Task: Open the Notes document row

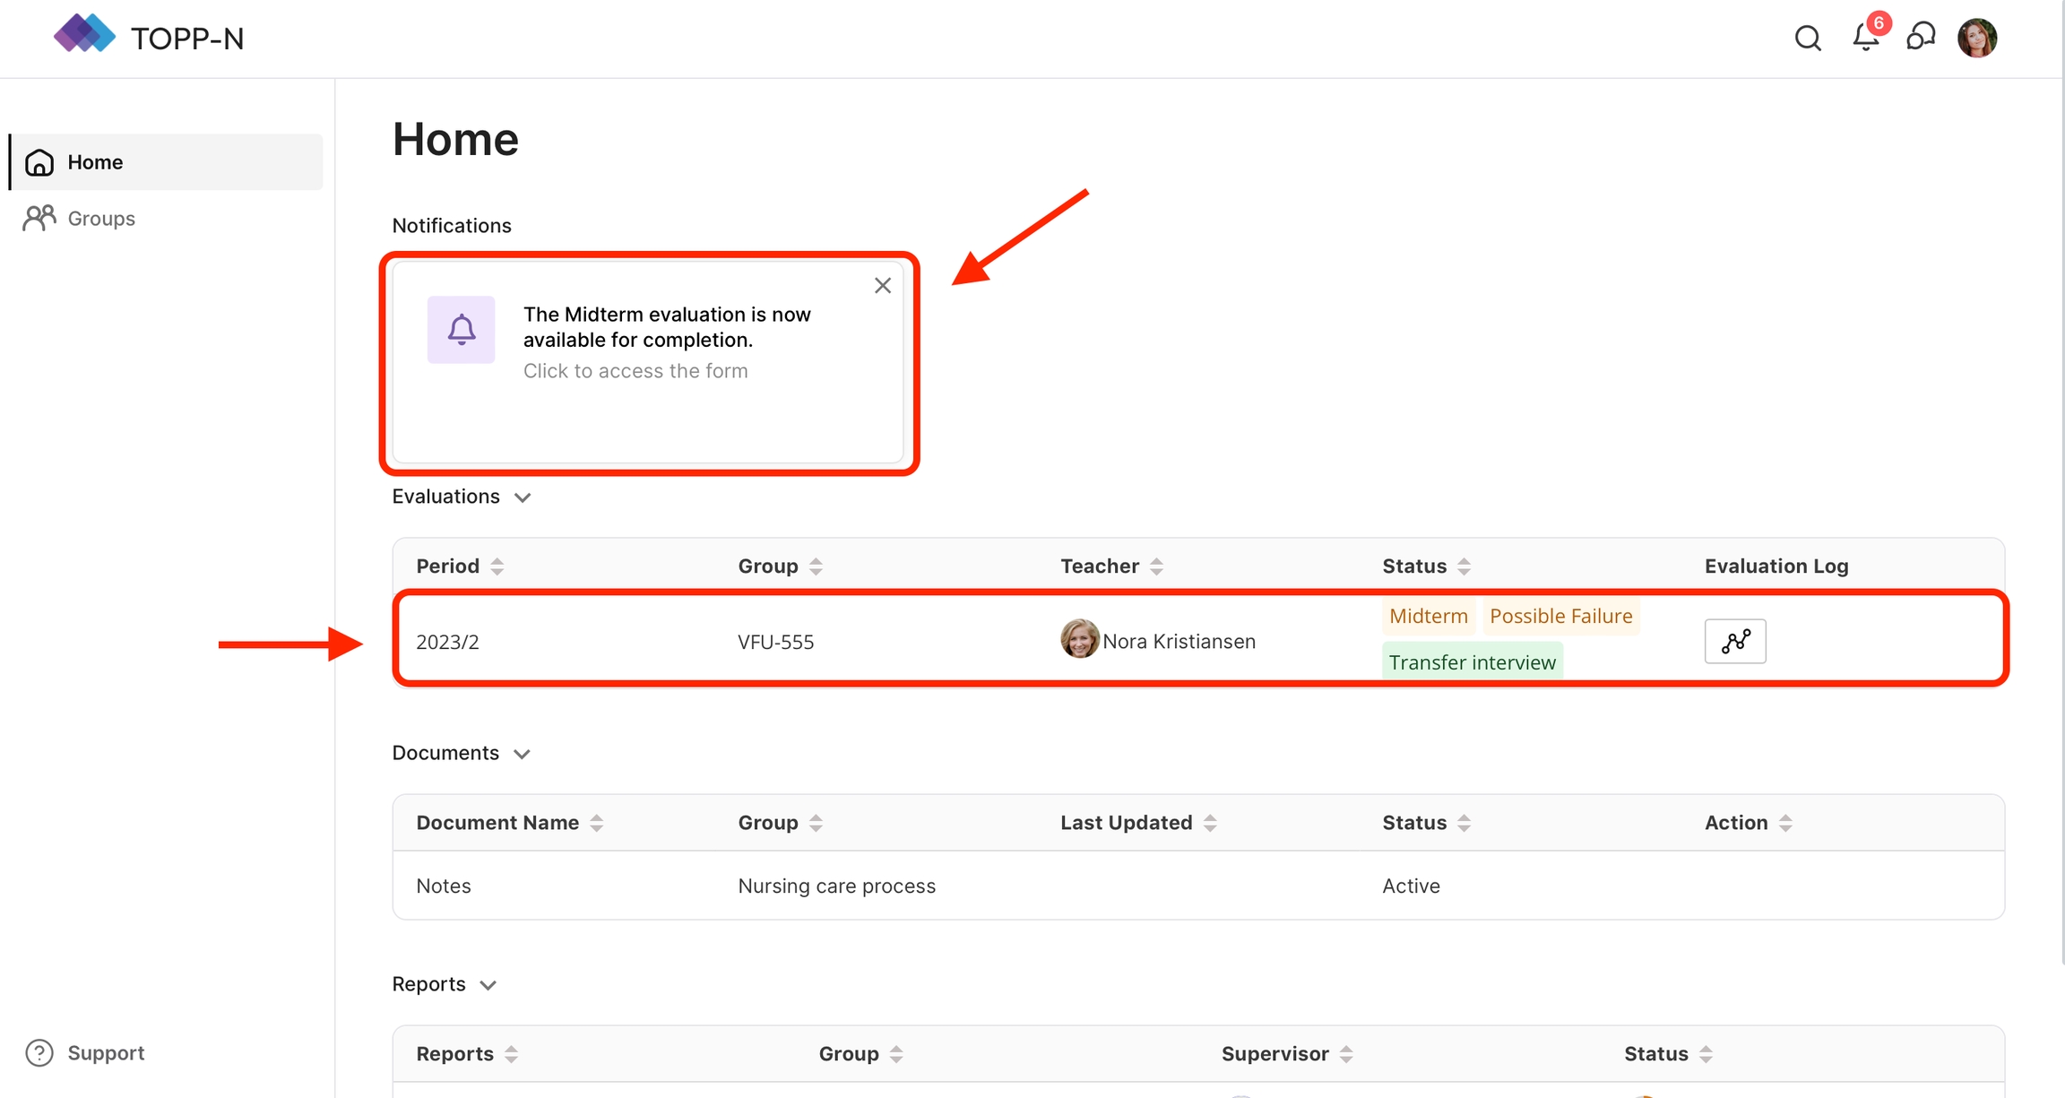Action: (x=444, y=886)
